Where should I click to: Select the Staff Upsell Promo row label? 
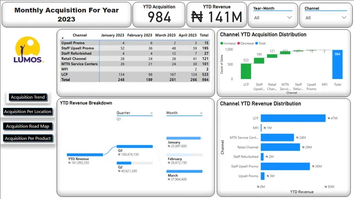77,48
